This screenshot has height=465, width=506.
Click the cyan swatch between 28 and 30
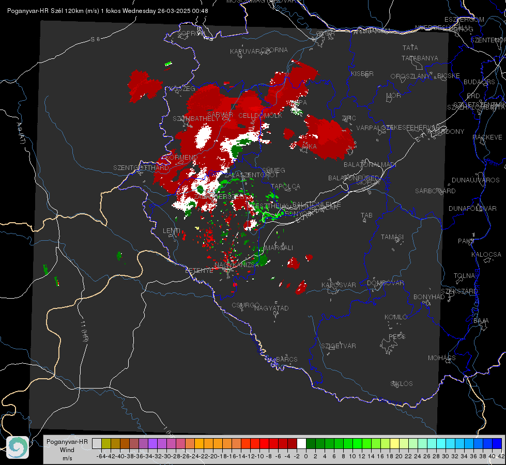(x=441, y=444)
